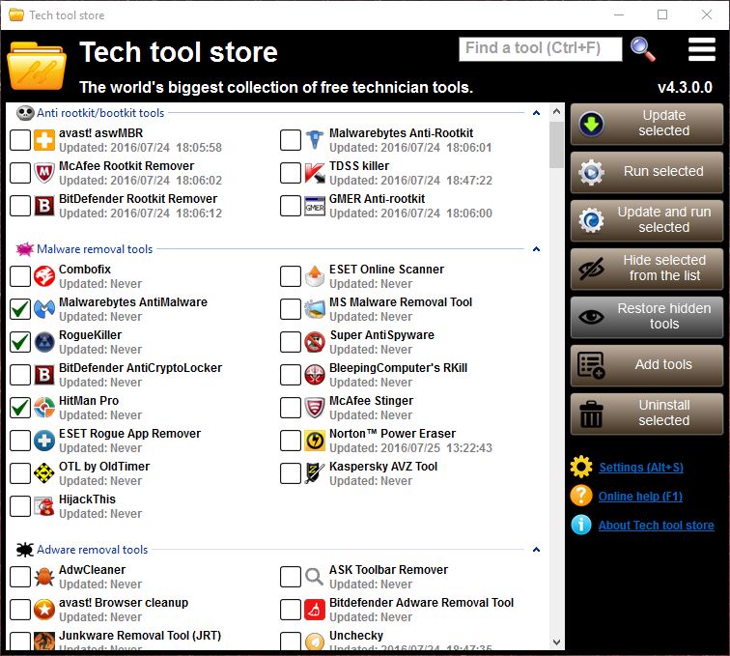Tick the Combofix checkbox

pyautogui.click(x=20, y=276)
